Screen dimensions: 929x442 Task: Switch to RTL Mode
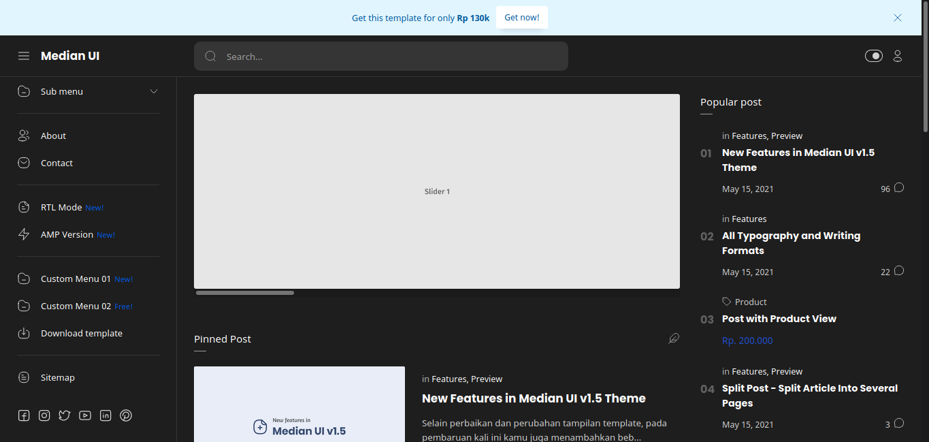tap(61, 207)
